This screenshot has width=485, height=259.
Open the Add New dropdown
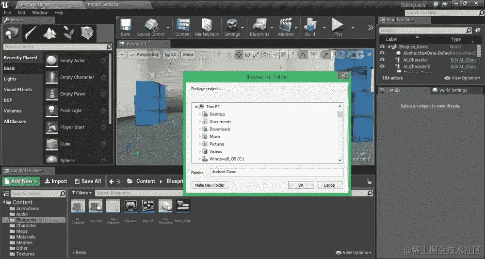[21, 181]
